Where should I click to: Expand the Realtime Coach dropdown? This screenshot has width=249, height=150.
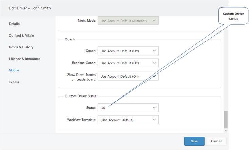pyautogui.click(x=128, y=63)
